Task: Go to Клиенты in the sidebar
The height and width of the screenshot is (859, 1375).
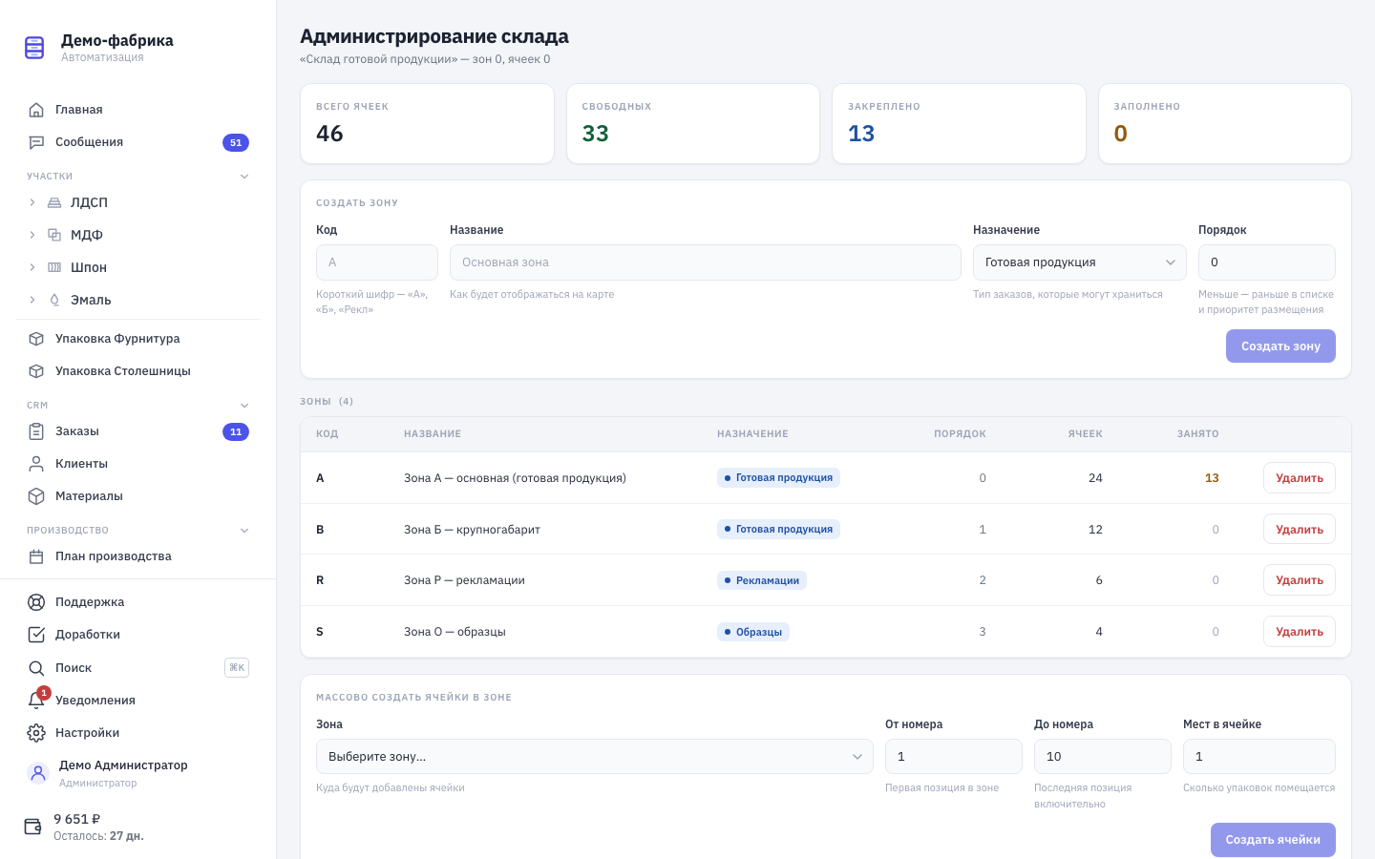Action: pos(138,464)
